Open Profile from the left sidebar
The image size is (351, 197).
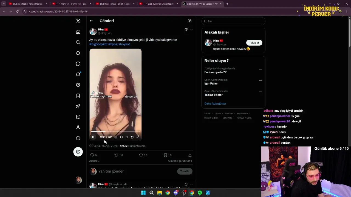coord(78,128)
